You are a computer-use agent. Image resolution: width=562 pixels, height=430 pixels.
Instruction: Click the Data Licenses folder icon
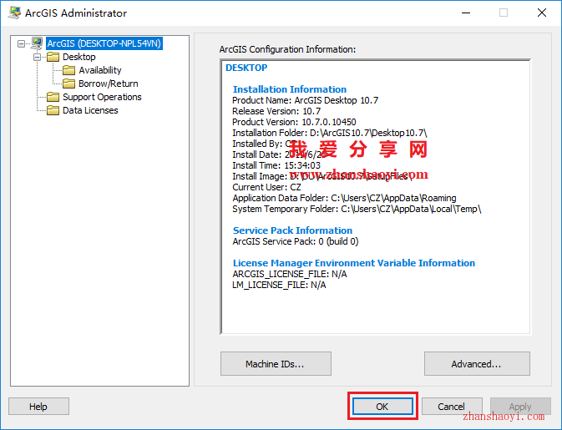[x=53, y=110]
